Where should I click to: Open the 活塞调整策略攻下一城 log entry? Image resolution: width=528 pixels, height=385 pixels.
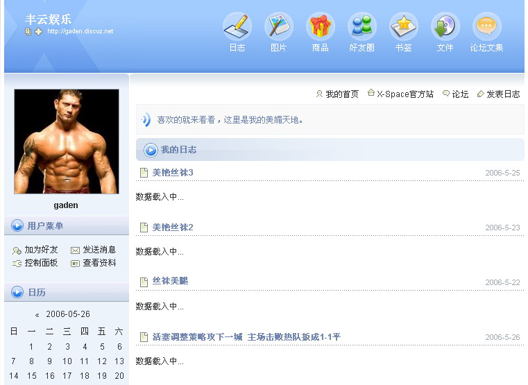tap(246, 337)
